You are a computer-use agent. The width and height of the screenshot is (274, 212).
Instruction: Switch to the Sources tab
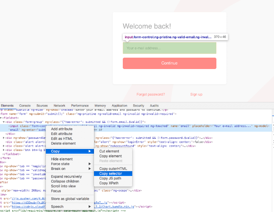pyautogui.click(x=42, y=106)
